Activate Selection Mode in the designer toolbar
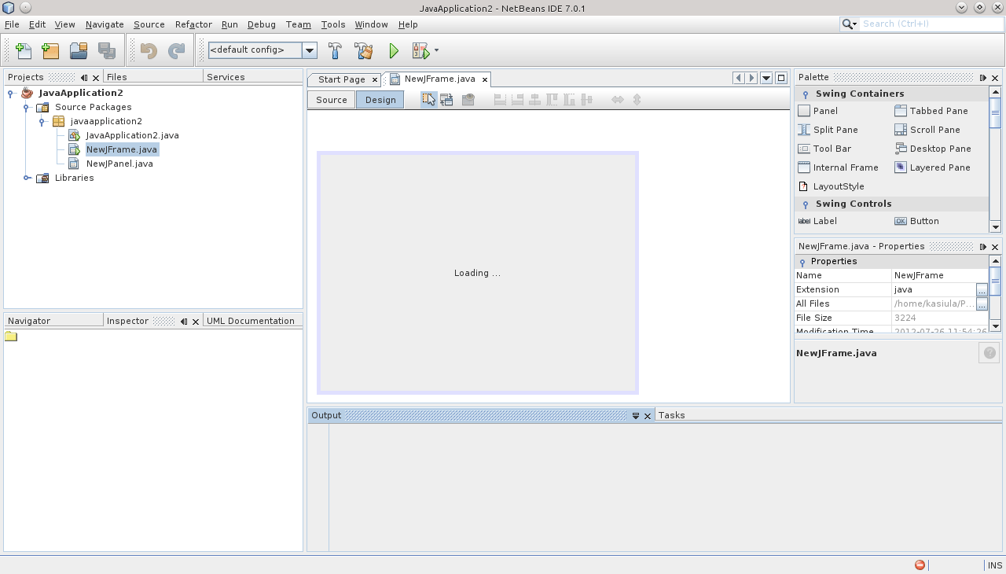The image size is (1006, 574). [428, 99]
